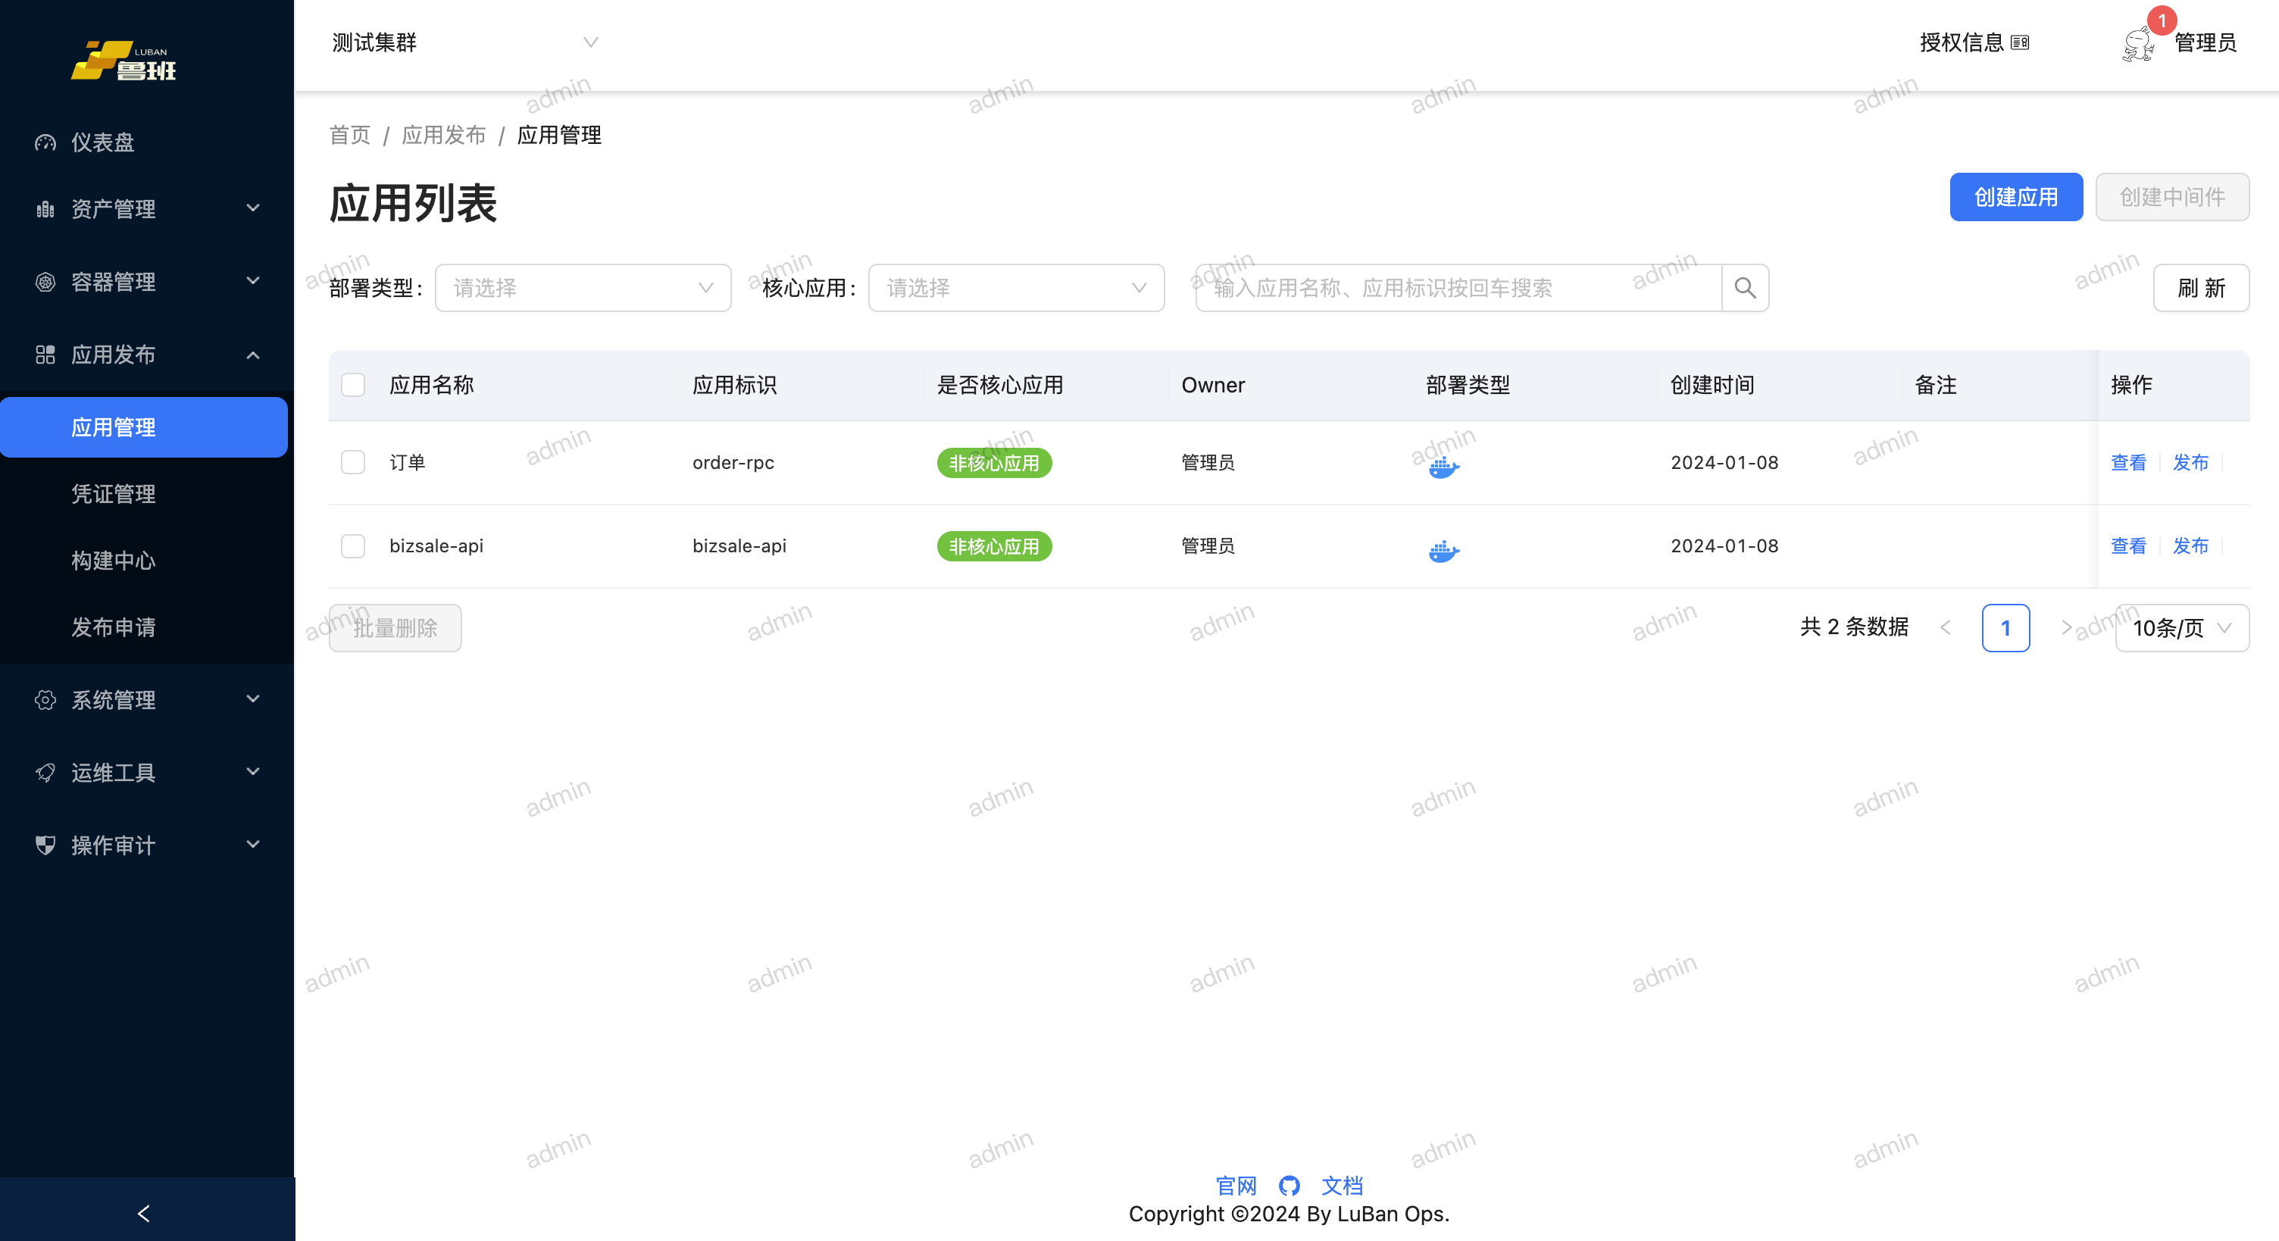Image resolution: width=2279 pixels, height=1241 pixels.
Task: Open the 核心应用 filter dropdown
Action: 1016,287
